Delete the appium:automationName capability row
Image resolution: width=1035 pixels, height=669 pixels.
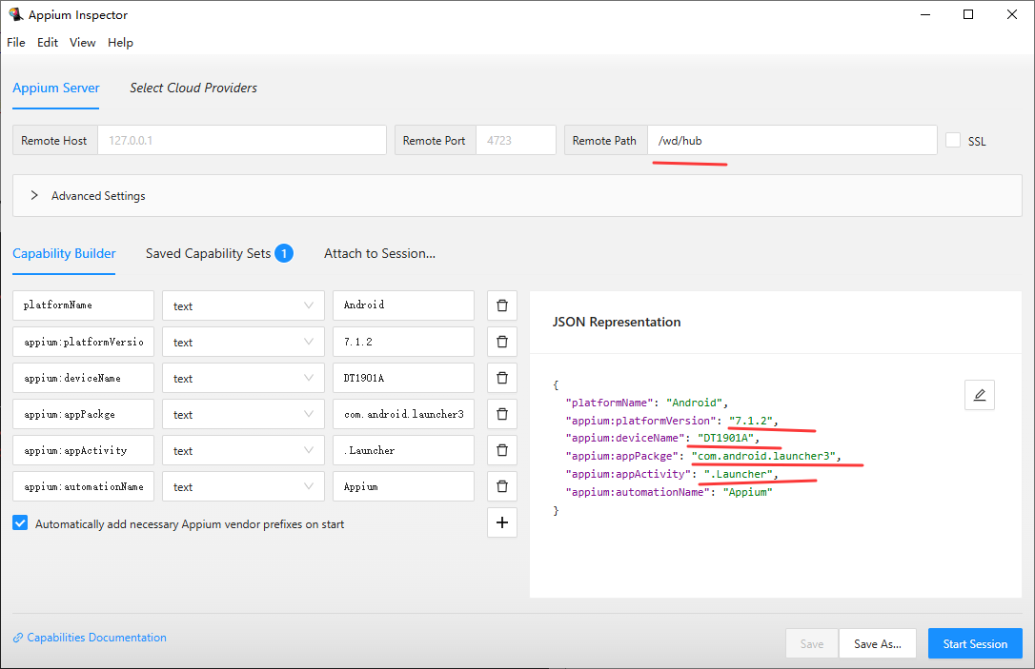(x=501, y=486)
